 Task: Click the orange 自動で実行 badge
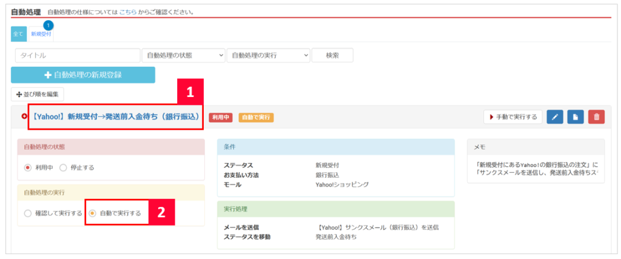[x=257, y=117]
